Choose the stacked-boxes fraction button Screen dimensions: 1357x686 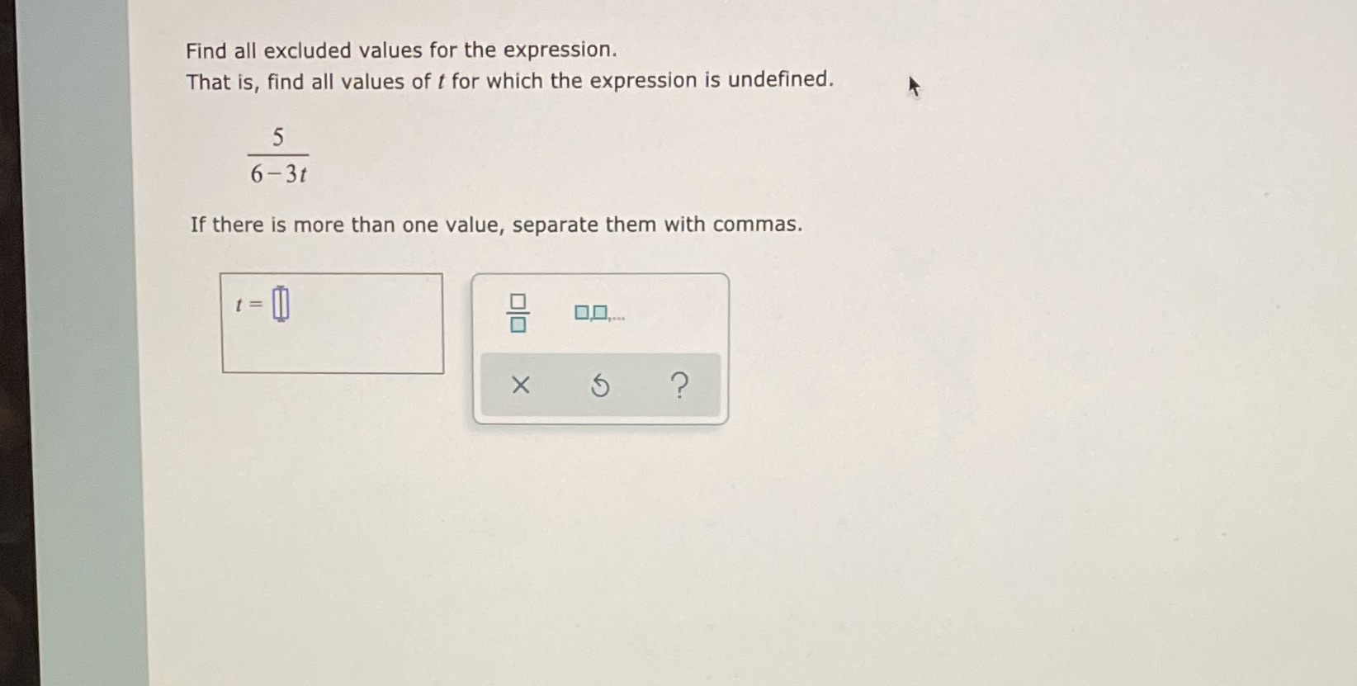[518, 314]
